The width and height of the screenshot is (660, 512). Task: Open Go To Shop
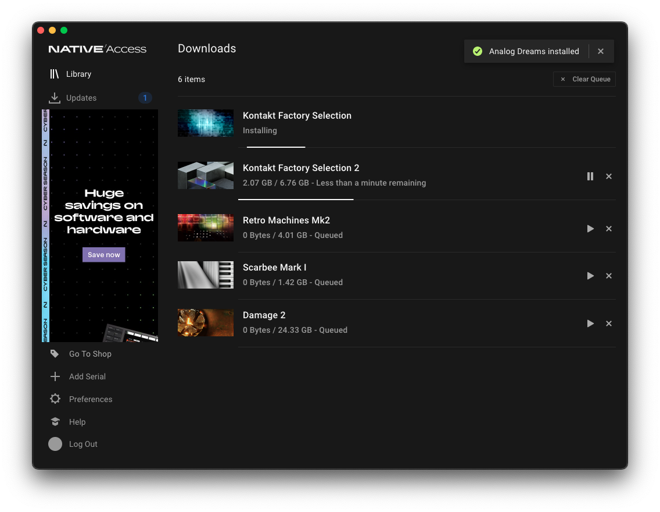click(x=90, y=354)
